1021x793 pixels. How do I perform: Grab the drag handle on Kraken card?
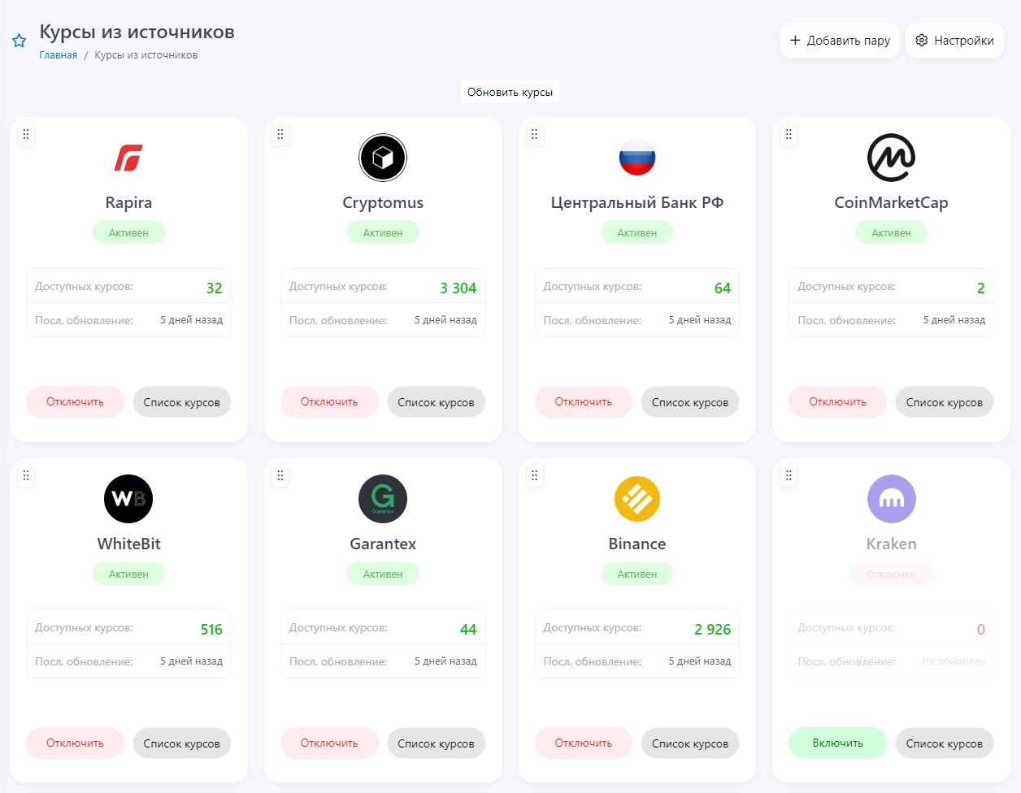(789, 475)
